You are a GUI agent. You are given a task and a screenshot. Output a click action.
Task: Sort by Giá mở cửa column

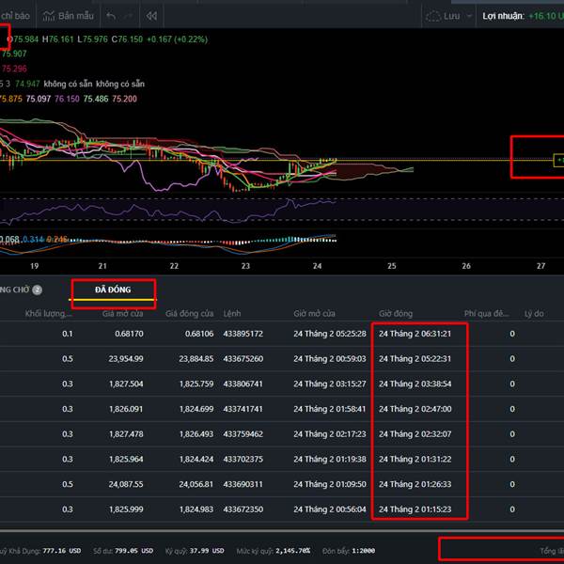point(122,313)
